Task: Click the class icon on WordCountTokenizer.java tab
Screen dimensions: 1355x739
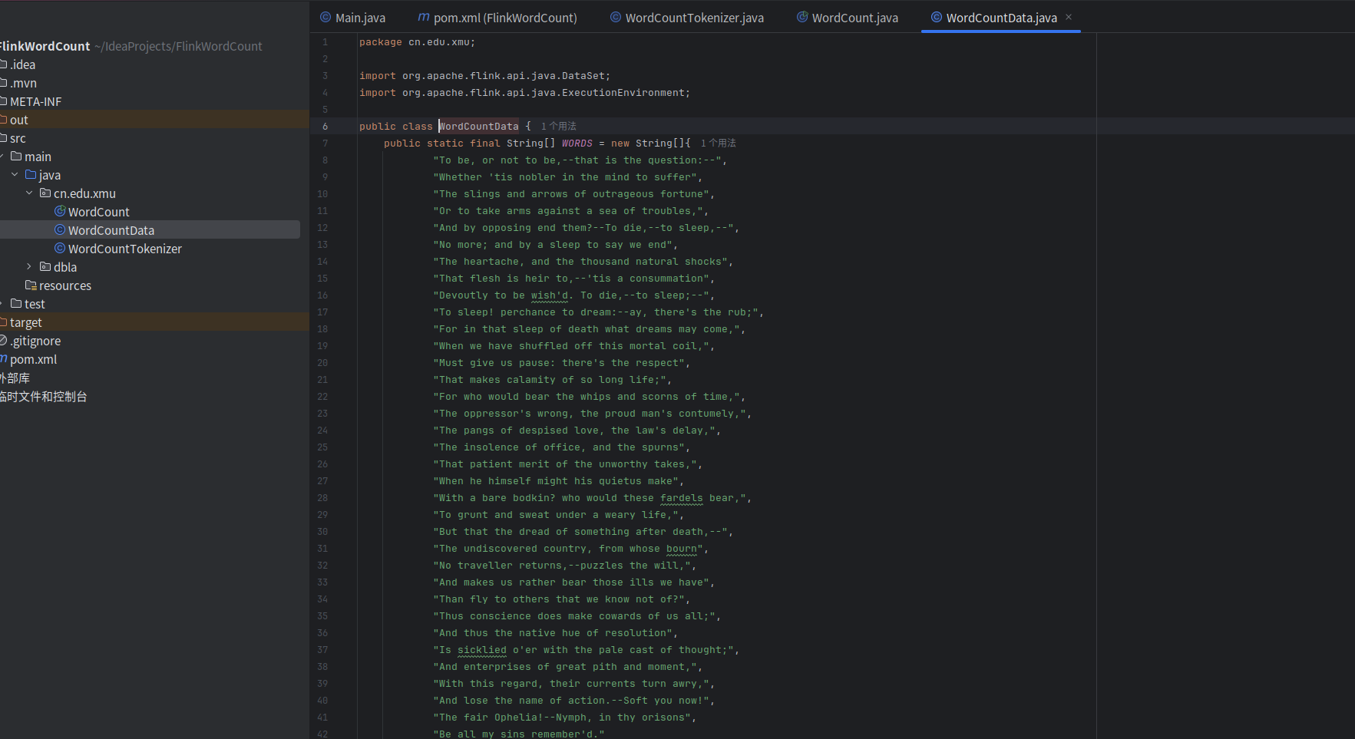Action: [x=616, y=17]
